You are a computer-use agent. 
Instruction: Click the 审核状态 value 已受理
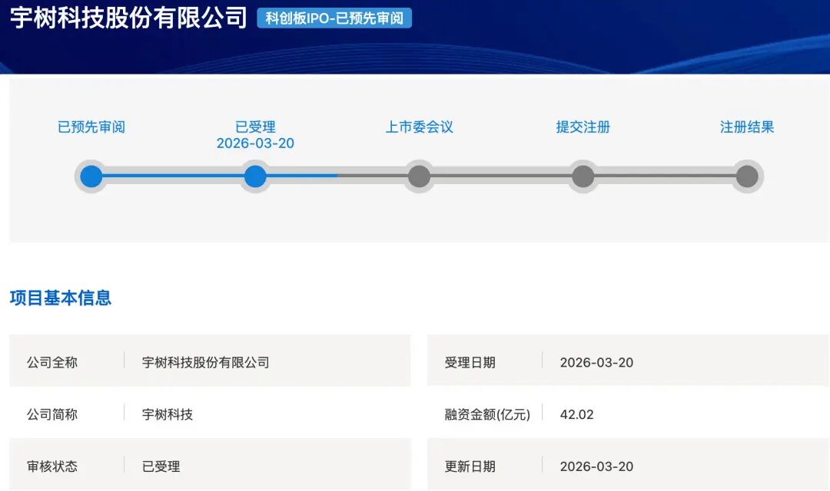click(x=161, y=466)
